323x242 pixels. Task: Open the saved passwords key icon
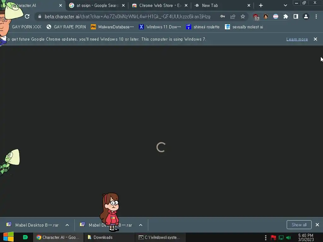tap(223, 16)
